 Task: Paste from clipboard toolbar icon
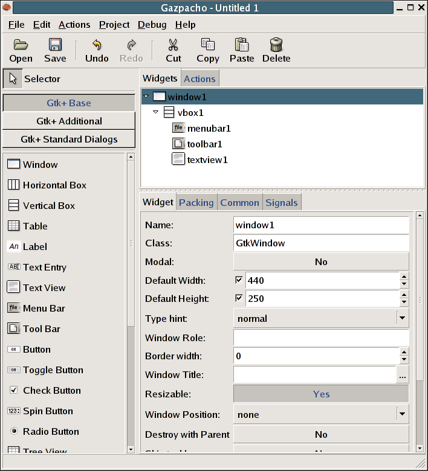click(x=242, y=50)
